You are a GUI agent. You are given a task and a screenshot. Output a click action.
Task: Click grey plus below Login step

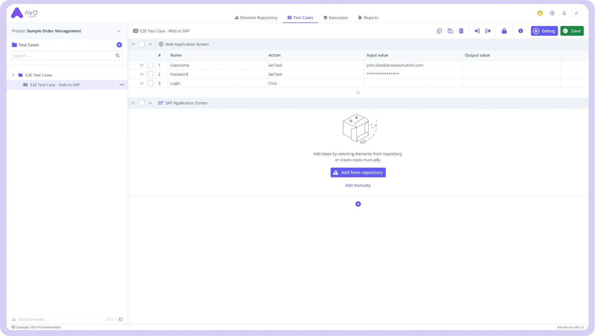(x=358, y=92)
